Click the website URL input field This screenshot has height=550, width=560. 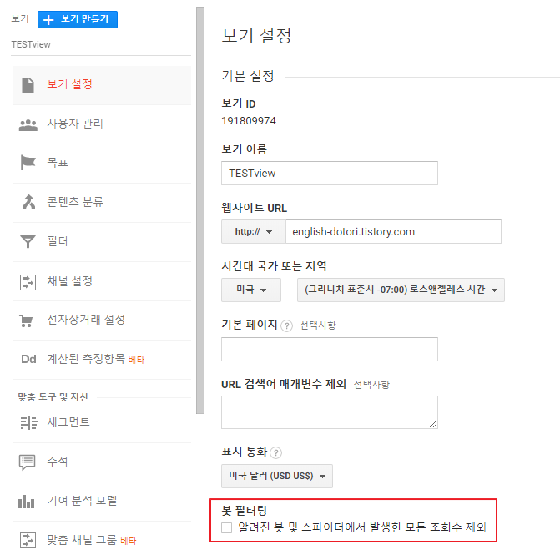pyautogui.click(x=393, y=231)
